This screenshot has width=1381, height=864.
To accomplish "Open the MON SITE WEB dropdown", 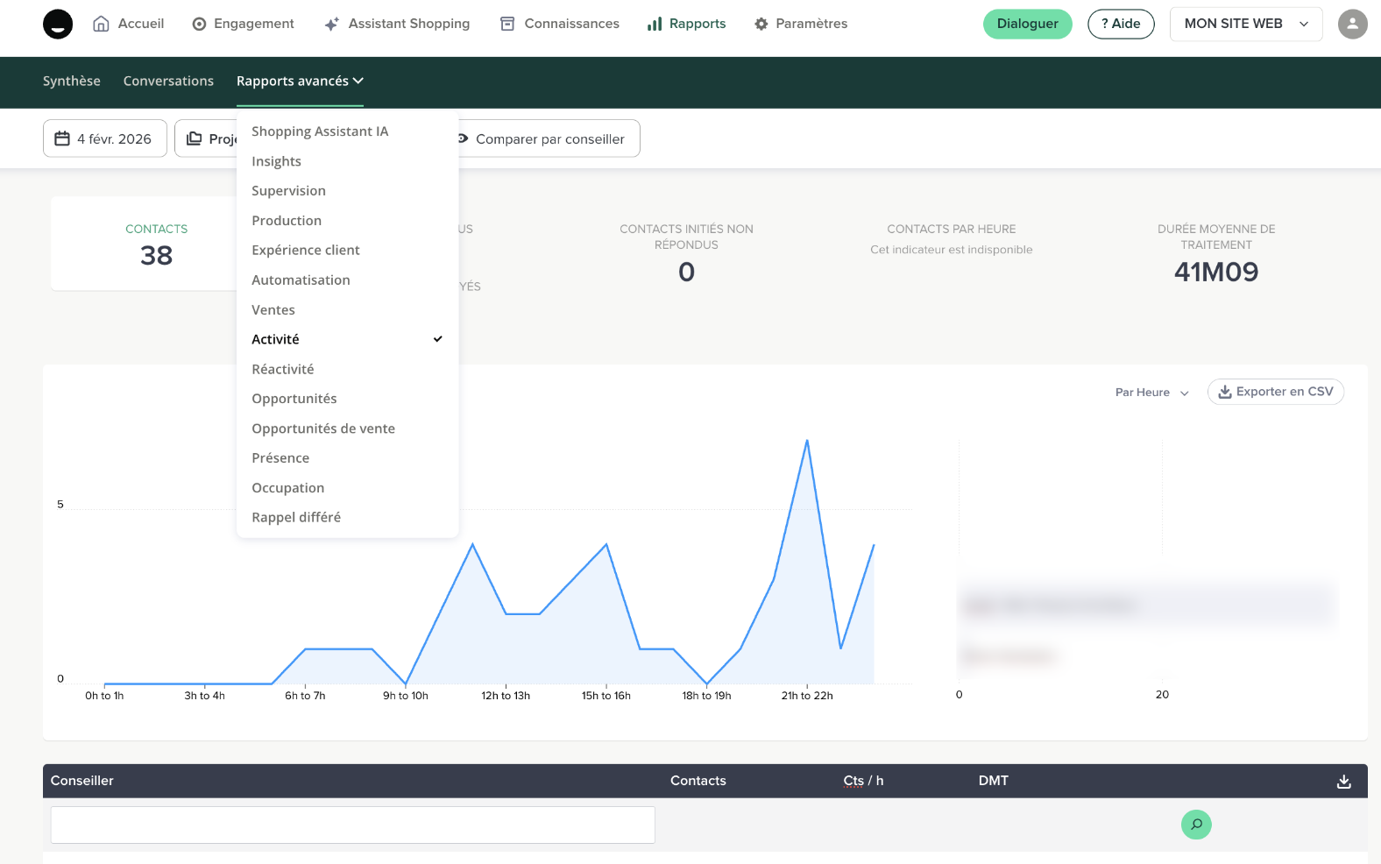I will pos(1245,24).
